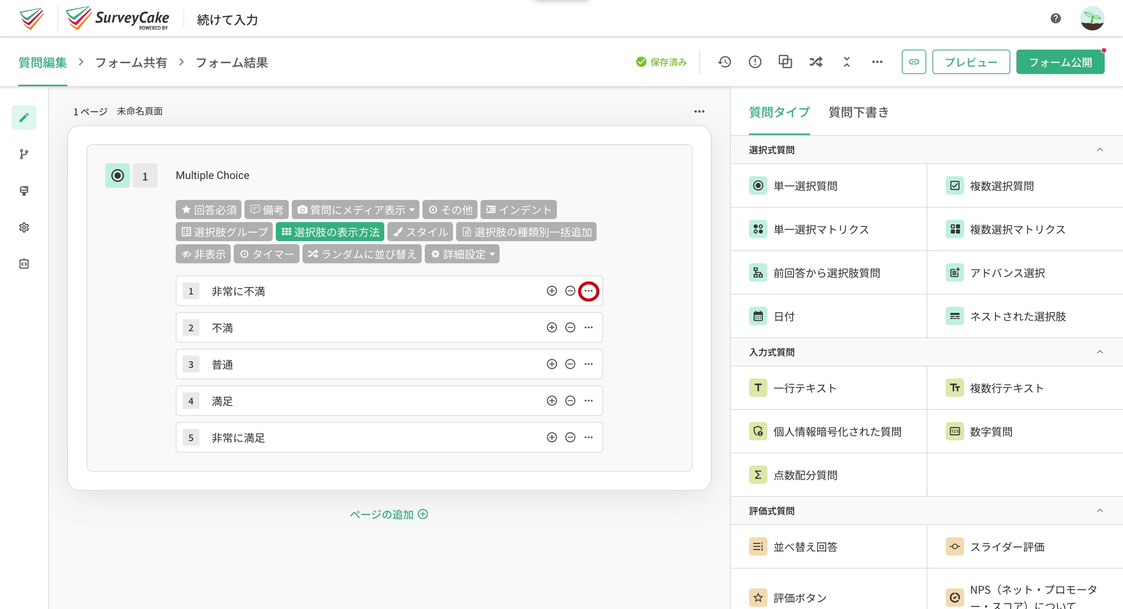Open the code embed icon in left sidebar
Image resolution: width=1123 pixels, height=609 pixels.
[24, 264]
